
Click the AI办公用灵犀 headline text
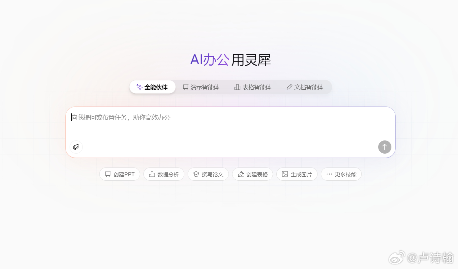(230, 60)
